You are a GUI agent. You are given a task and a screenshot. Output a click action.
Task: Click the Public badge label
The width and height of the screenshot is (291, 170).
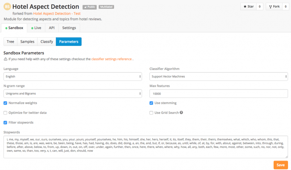pos(90,7)
